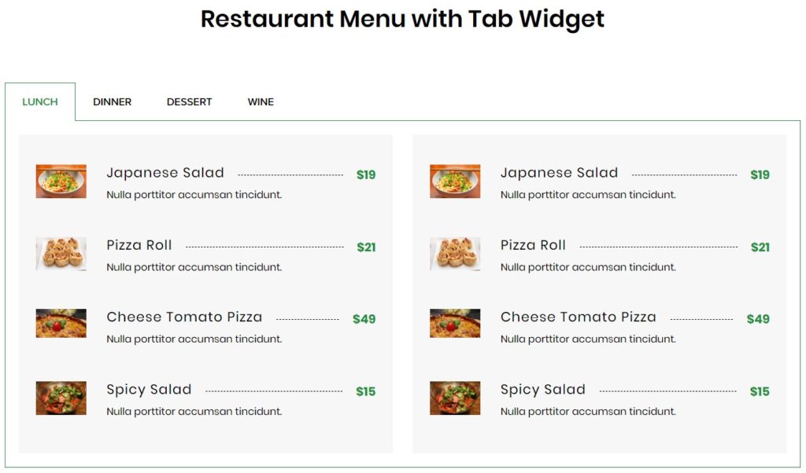Image resolution: width=806 pixels, height=473 pixels.
Task: Switch to the DINNER tab
Action: 112,101
